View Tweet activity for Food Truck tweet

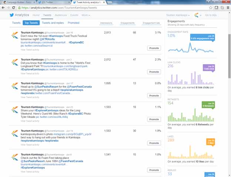pos(30,50)
